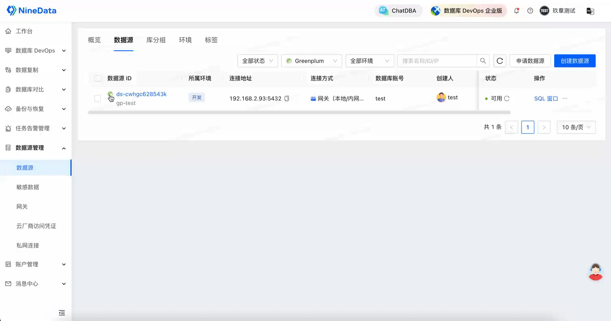Click 数据库 DevOps sidebar icon
The height and width of the screenshot is (321, 611).
click(8, 51)
